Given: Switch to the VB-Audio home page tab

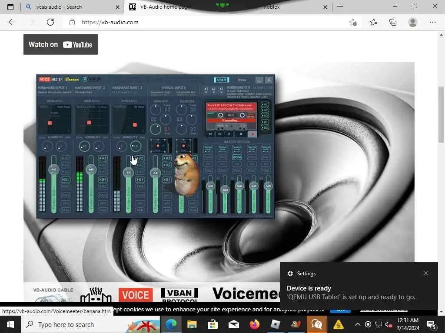Looking at the screenshot, I should coord(159,7).
